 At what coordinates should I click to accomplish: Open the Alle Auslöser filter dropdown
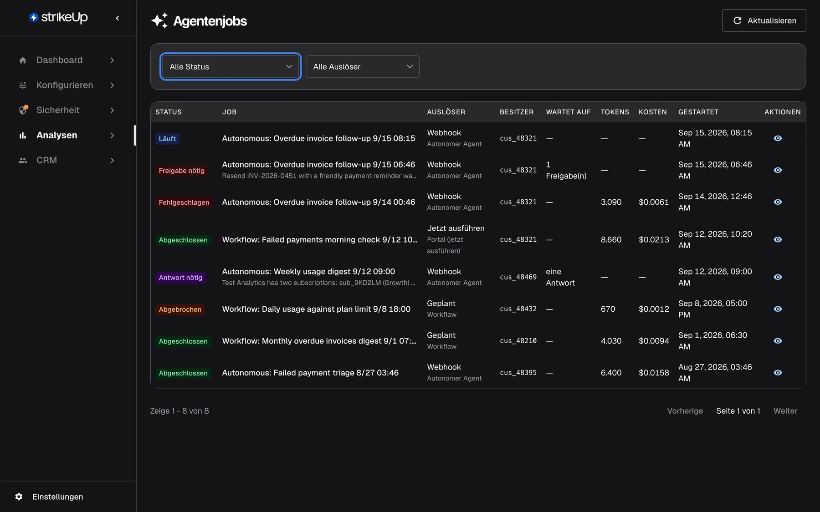tap(363, 66)
